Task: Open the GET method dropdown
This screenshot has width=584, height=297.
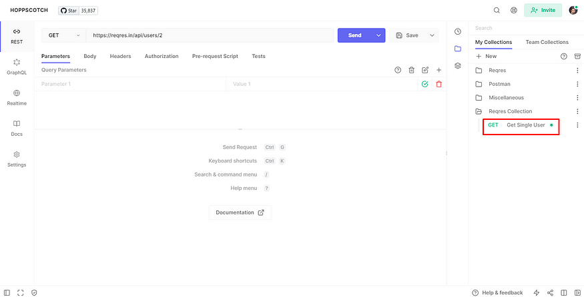Action: pos(63,35)
